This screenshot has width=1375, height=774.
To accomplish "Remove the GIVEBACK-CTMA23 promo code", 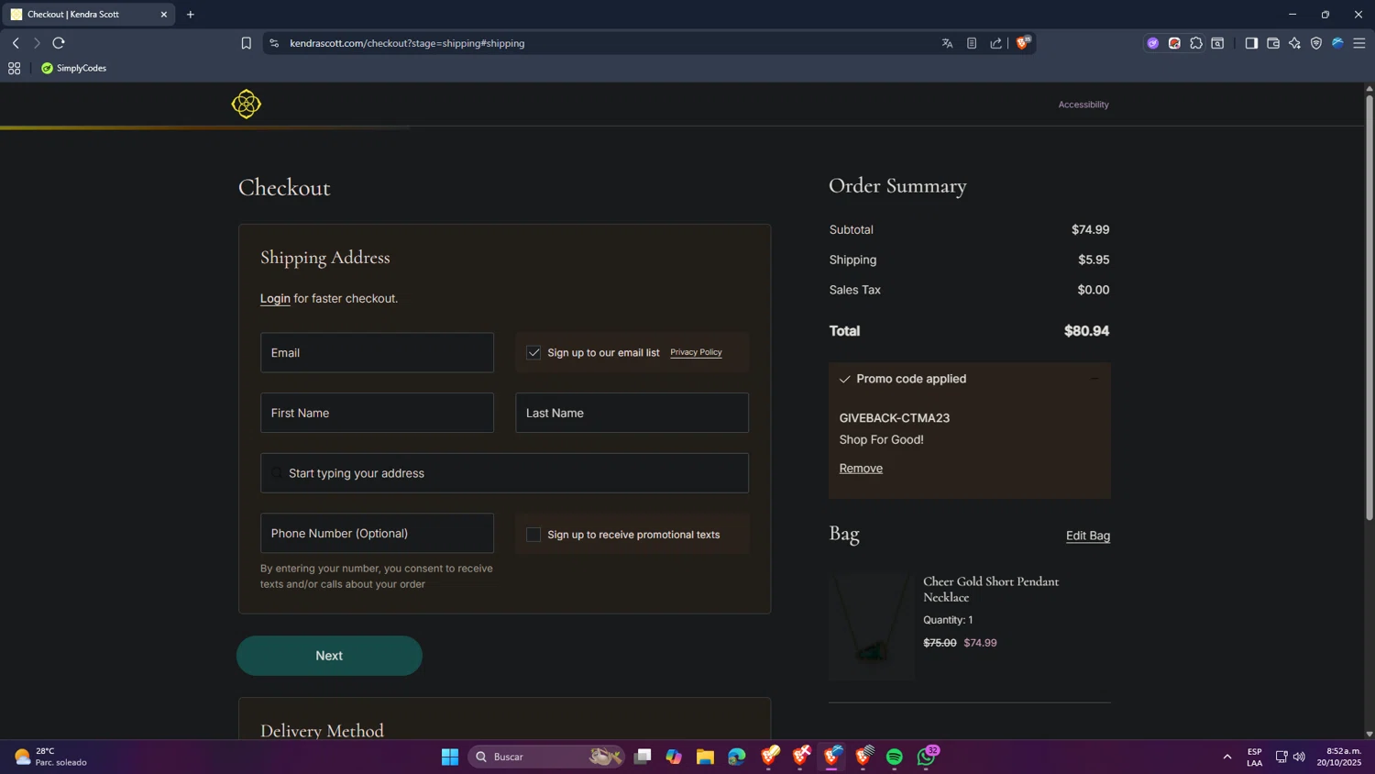I will pyautogui.click(x=860, y=469).
